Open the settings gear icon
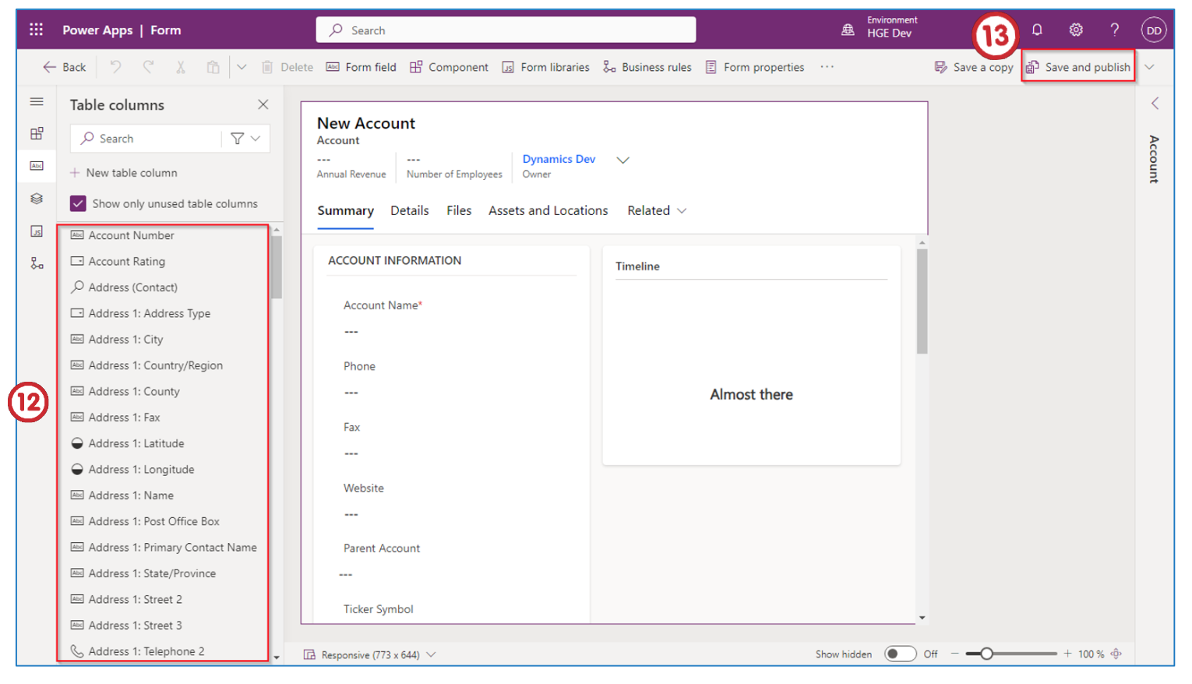The image size is (1192, 684). click(x=1076, y=30)
